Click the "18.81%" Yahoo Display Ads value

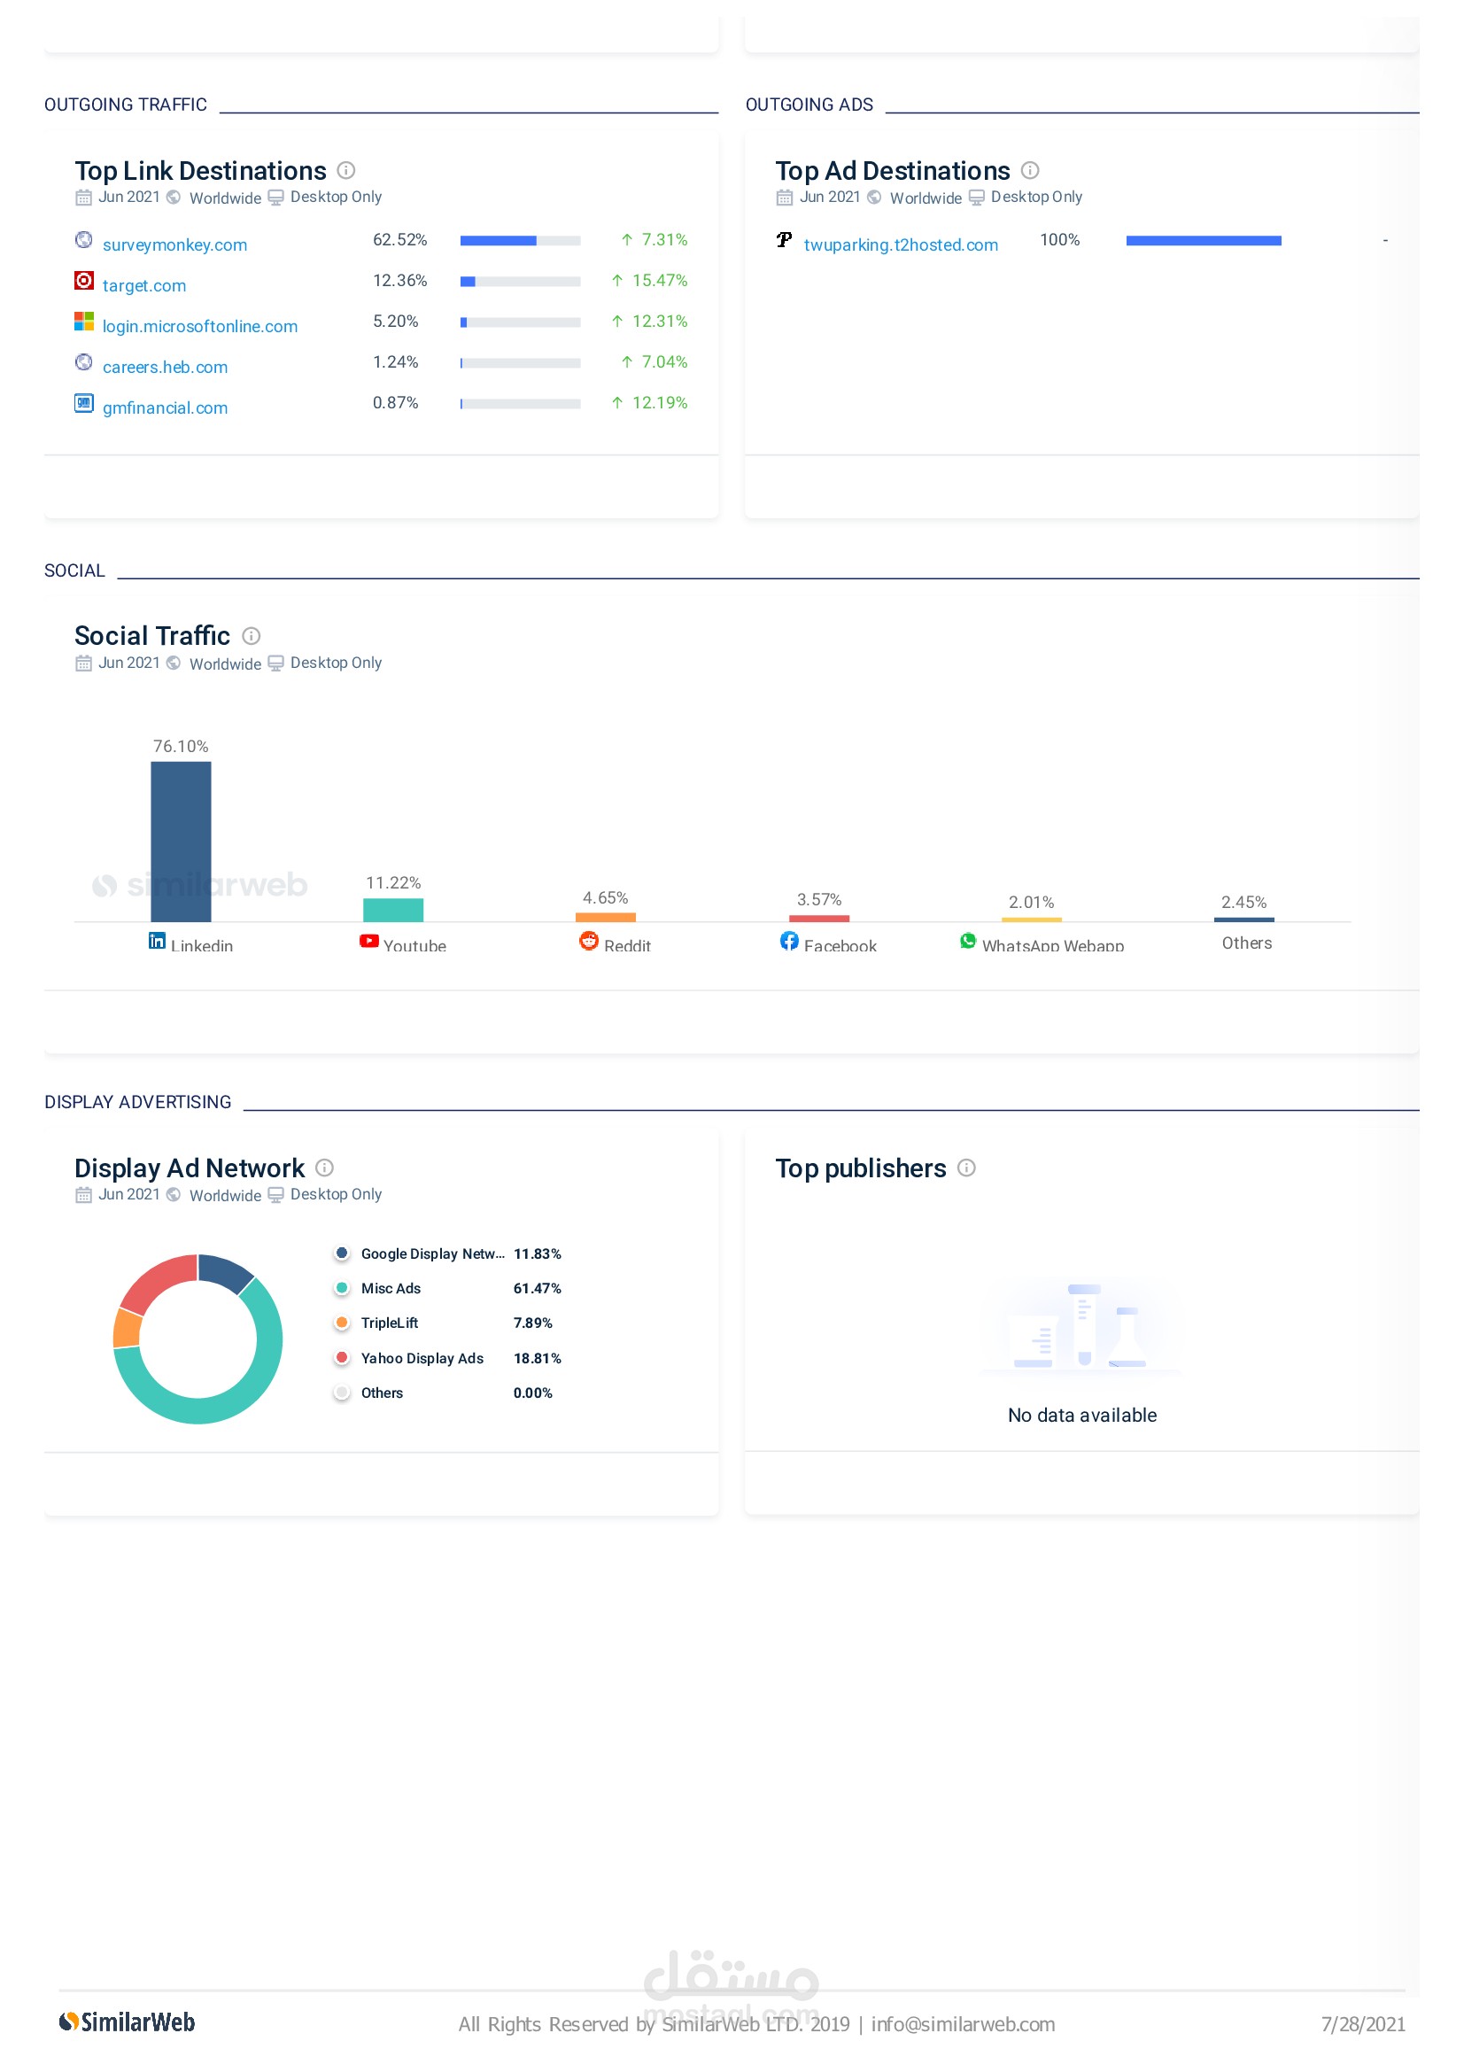pos(537,1357)
